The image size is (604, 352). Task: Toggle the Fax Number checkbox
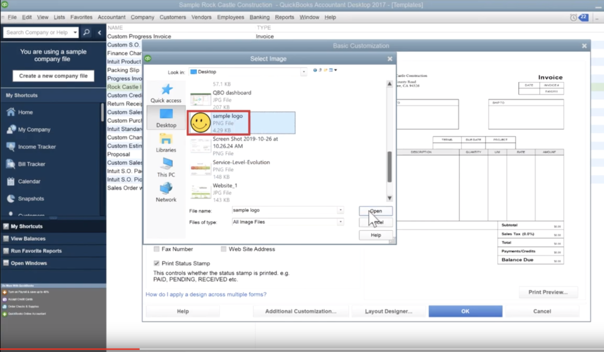point(156,249)
